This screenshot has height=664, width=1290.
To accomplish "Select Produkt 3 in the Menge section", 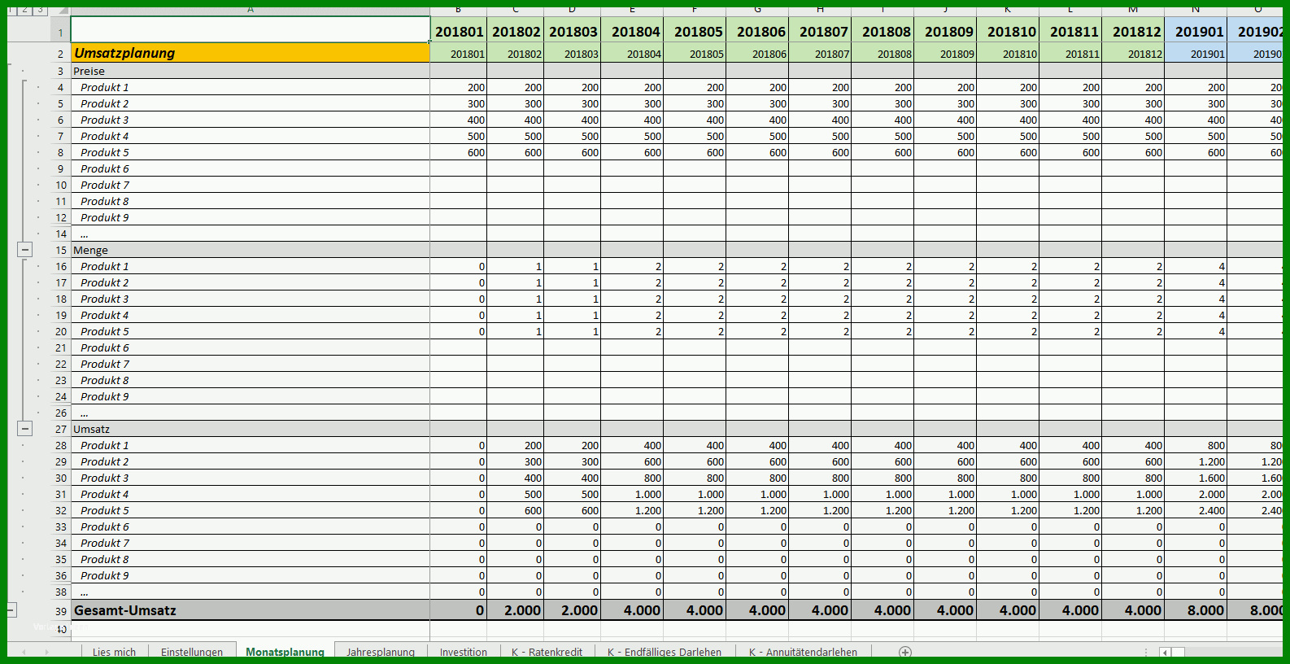I will (x=251, y=299).
